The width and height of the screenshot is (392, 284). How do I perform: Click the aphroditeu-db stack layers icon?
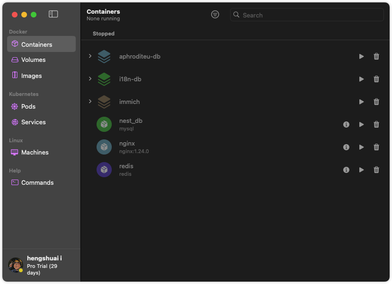click(x=104, y=56)
